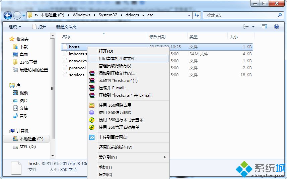Viewport: 287px width, 179px height.
Task: Choose 打开(O) in the context menu
Action: (x=128, y=51)
